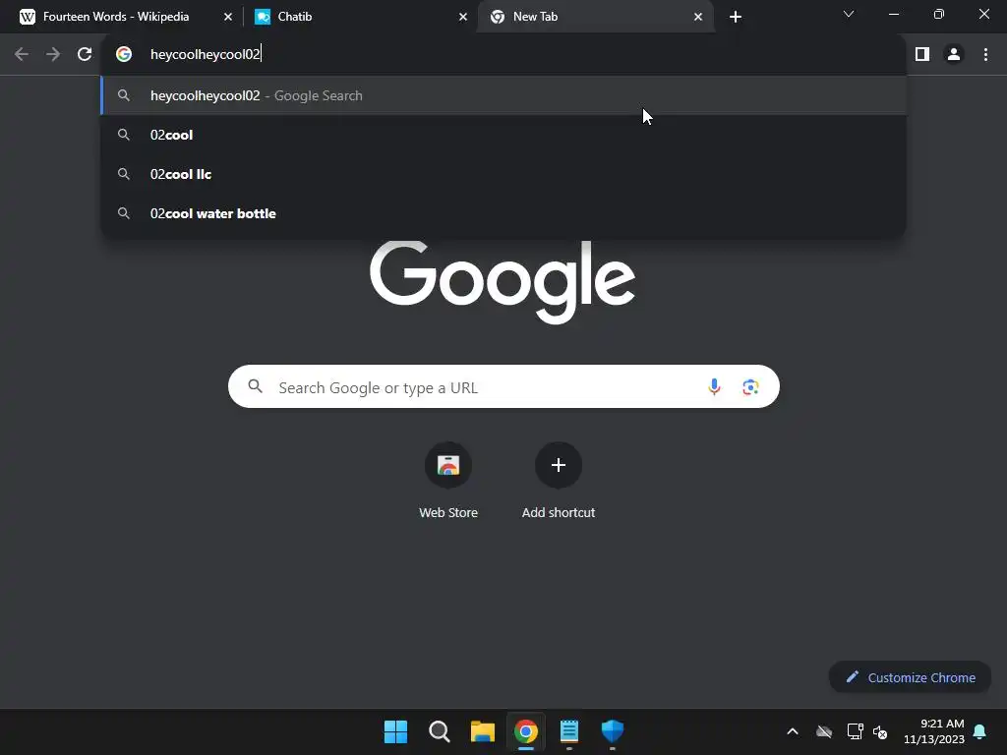The width and height of the screenshot is (1007, 755).
Task: Click Customize Chrome button
Action: tap(910, 677)
